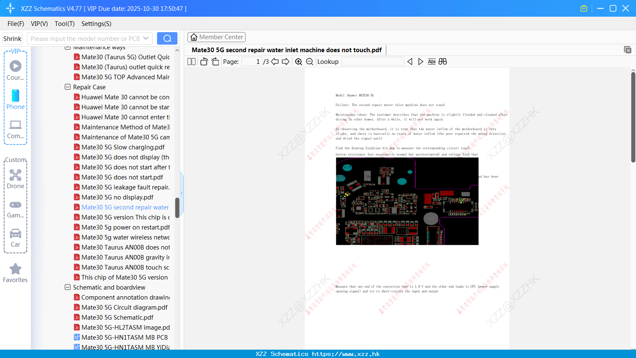Image resolution: width=636 pixels, height=358 pixels.
Task: Collapse the Maintenance ways folder
Action: (x=68, y=48)
